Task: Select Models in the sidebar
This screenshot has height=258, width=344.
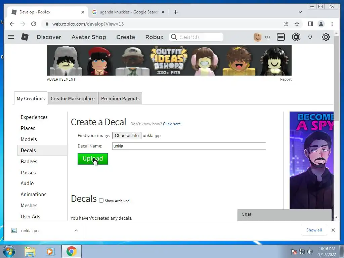Action: click(29, 139)
